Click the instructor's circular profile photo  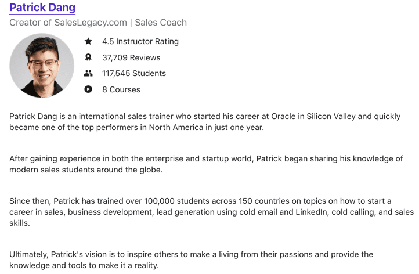click(x=42, y=66)
